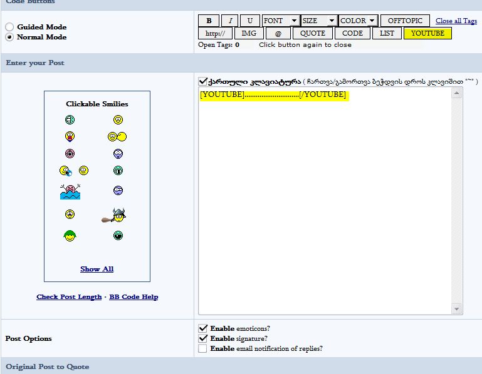Enable email notification of replies
Image resolution: width=482 pixels, height=374 pixels.
pyautogui.click(x=202, y=348)
